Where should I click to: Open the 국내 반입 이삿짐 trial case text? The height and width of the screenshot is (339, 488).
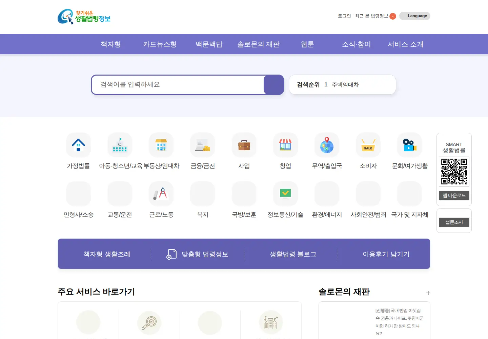click(400, 322)
